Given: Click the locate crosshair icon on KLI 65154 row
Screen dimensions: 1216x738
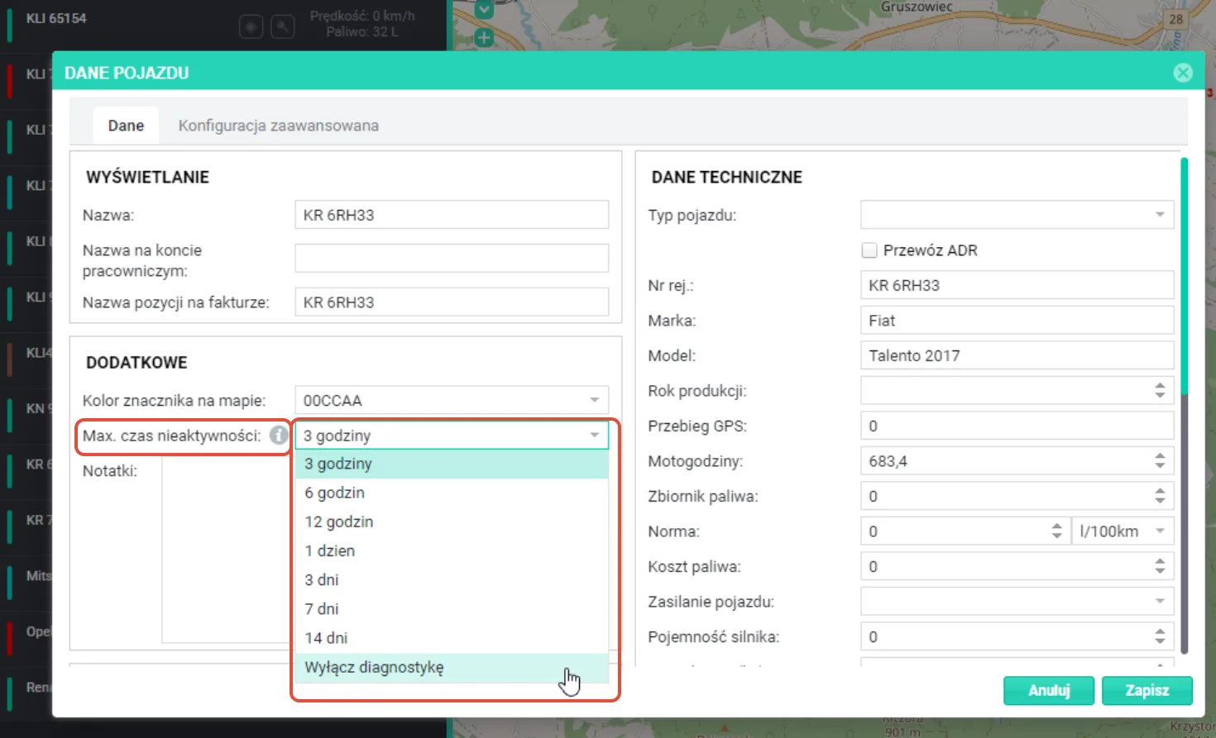Looking at the screenshot, I should (251, 27).
